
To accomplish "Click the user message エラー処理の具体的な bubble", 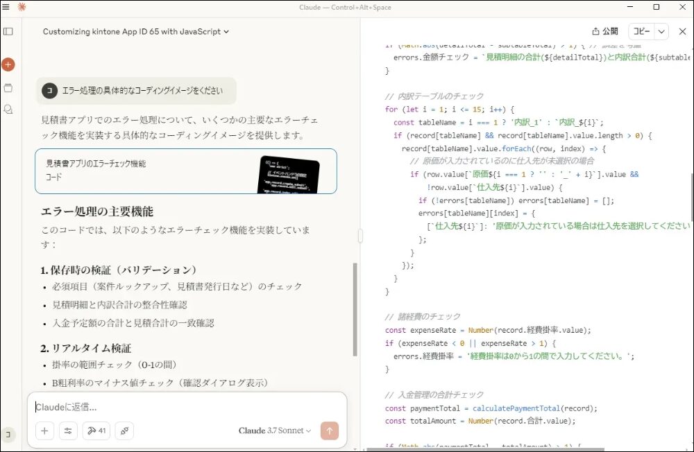I will tap(136, 91).
